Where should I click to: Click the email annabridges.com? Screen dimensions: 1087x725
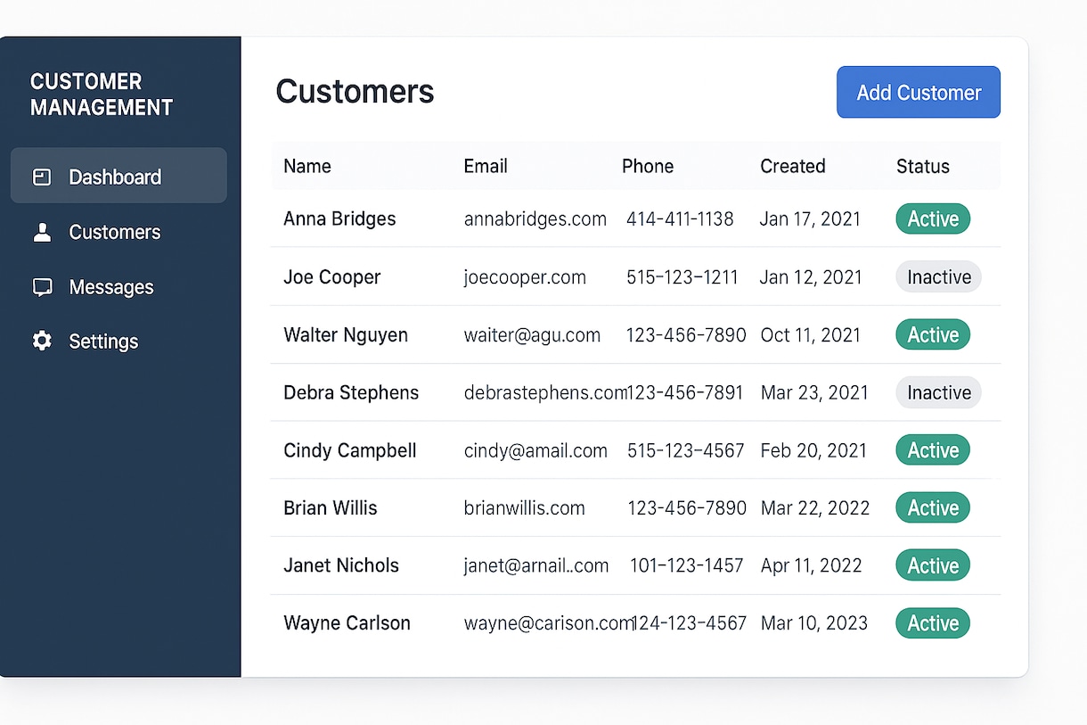(x=535, y=218)
